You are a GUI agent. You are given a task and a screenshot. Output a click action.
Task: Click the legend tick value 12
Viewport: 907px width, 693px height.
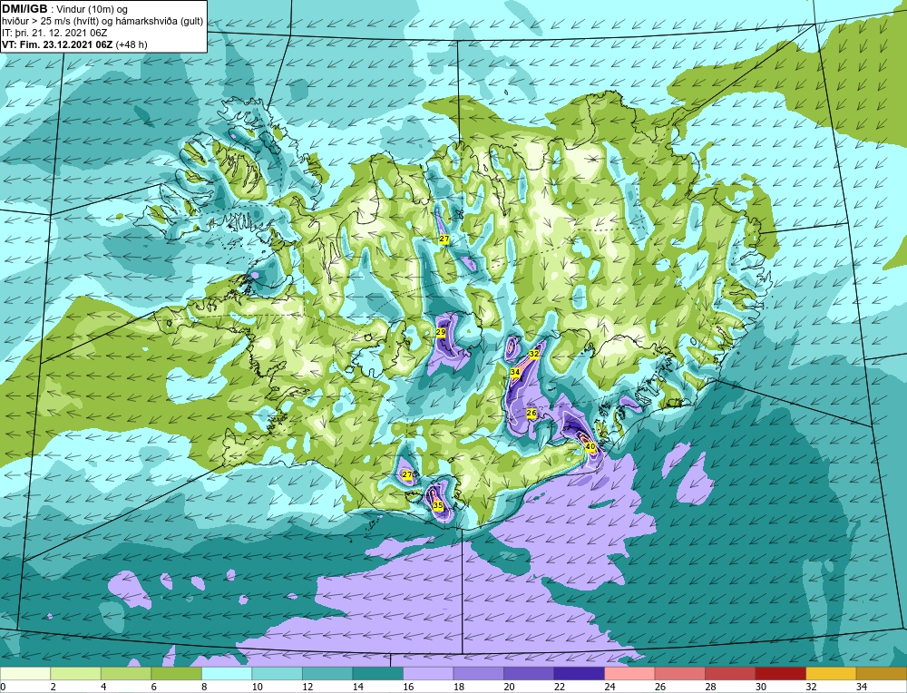(307, 688)
